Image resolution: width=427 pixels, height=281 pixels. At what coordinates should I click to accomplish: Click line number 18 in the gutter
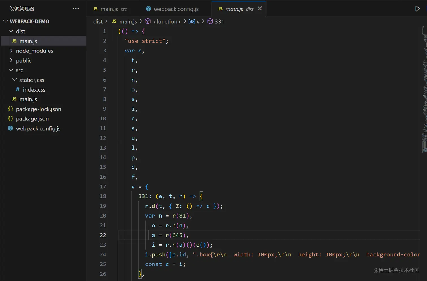[x=103, y=196]
